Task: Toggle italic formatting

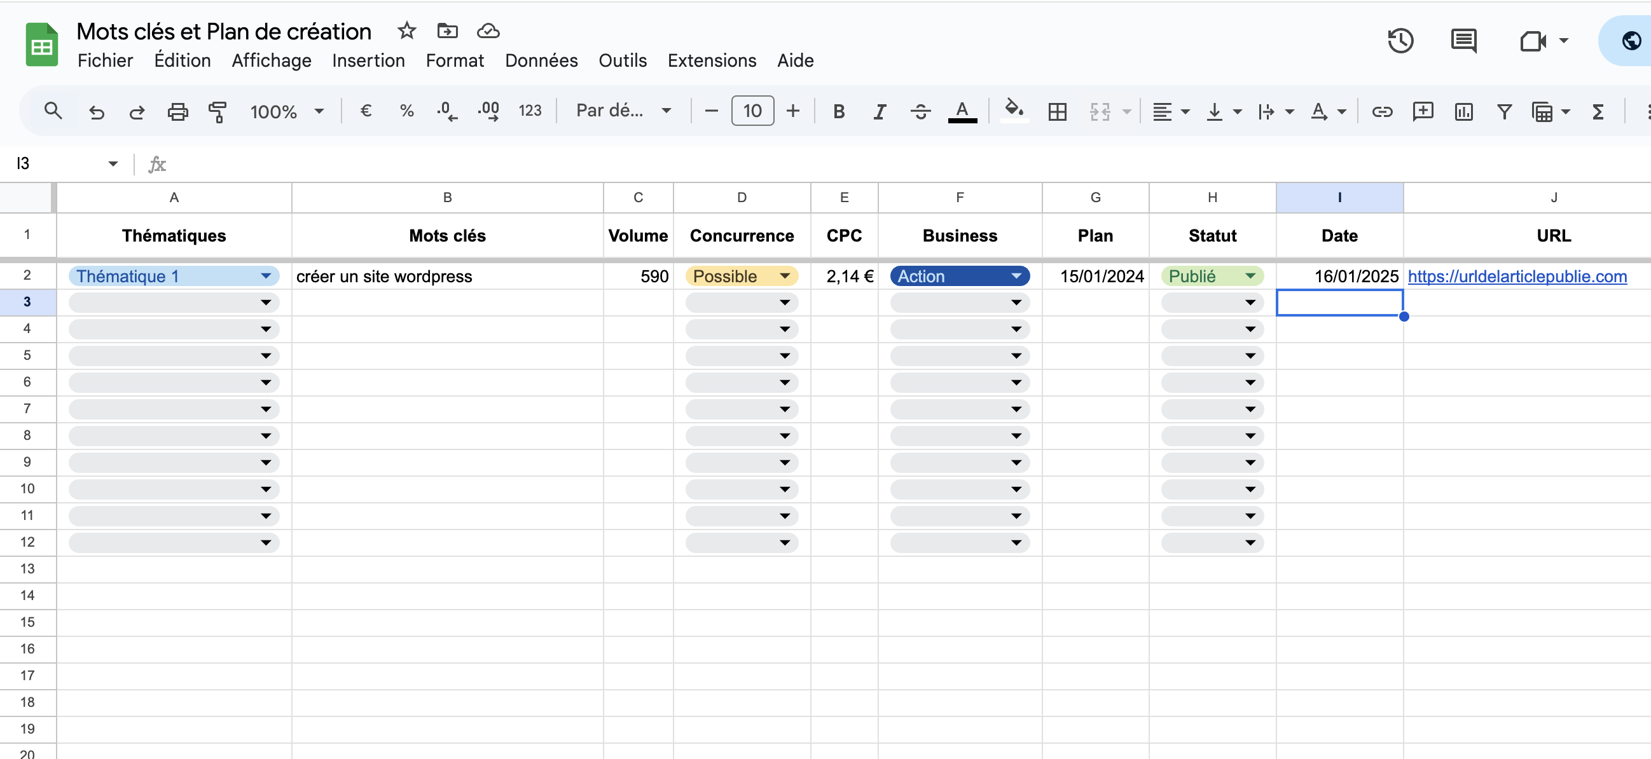Action: (x=880, y=111)
